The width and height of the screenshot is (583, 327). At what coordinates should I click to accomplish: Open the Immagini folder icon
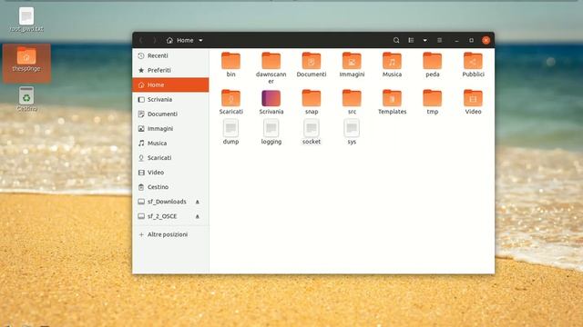[352, 61]
